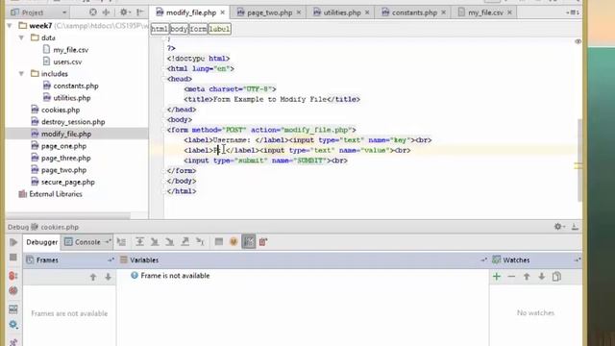Collapse the data folder
615x346 pixels.
pyautogui.click(x=21, y=37)
